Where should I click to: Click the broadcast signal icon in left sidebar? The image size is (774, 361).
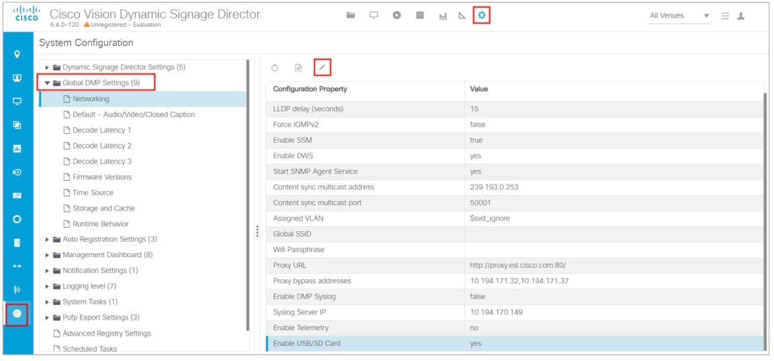17,289
